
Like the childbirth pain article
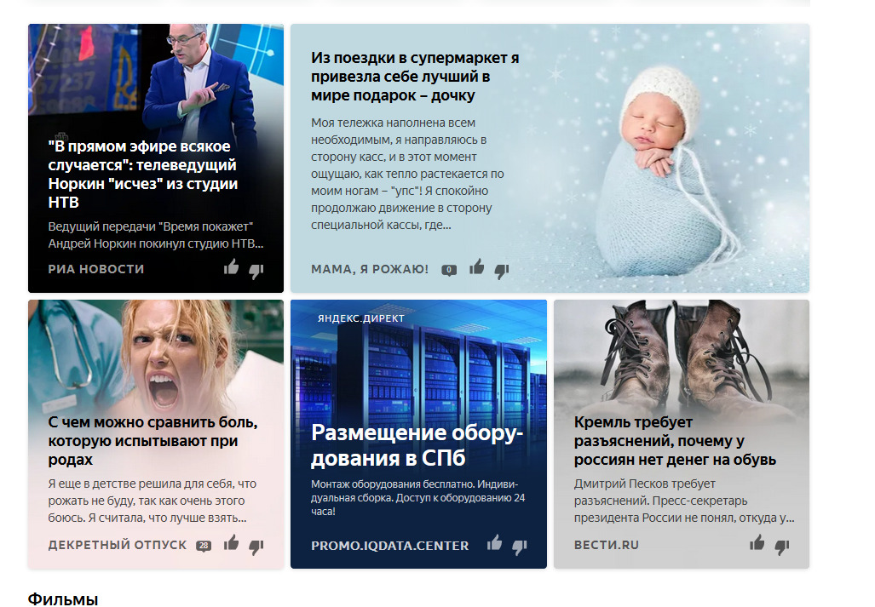pos(231,543)
